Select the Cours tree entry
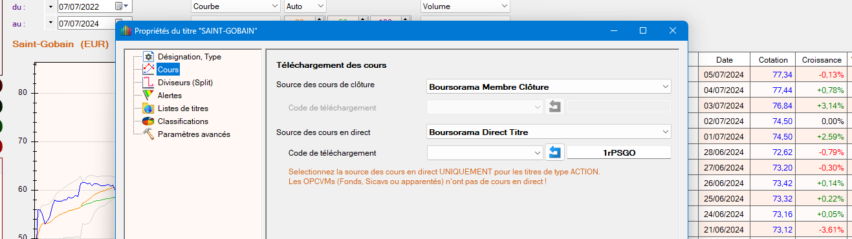This screenshot has height=239, width=852. coord(168,69)
